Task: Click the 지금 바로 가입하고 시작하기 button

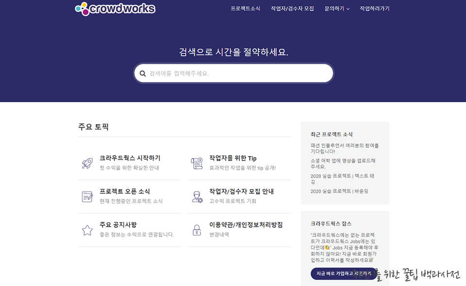Action: click(x=343, y=274)
